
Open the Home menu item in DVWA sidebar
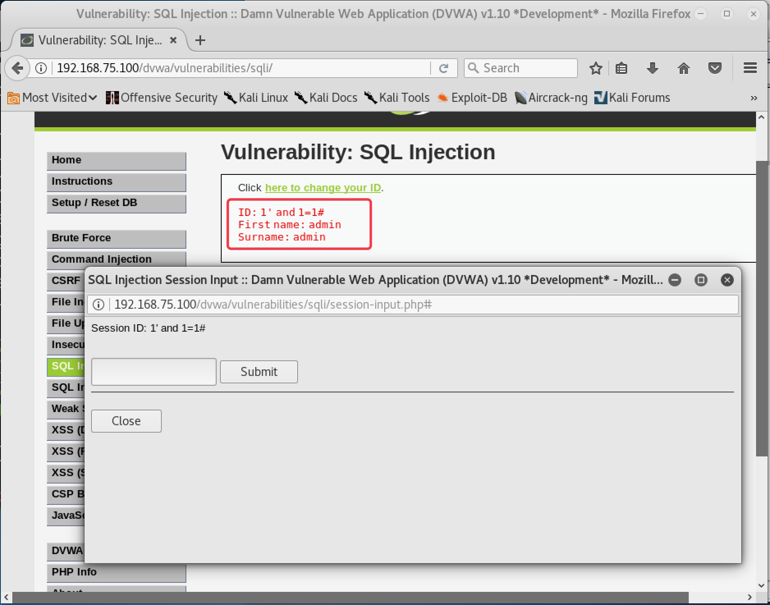(117, 160)
